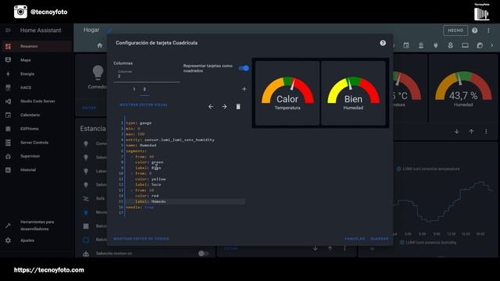Click the LUMI estancia humidity legend
Viewport: 500px width, 281px height.
pos(428,243)
